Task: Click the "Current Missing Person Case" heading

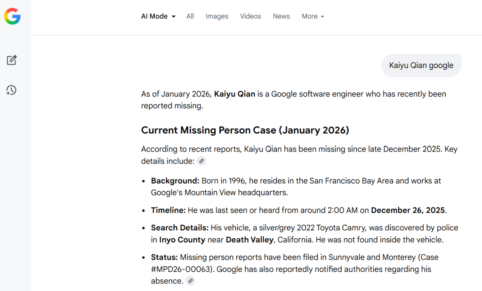Action: pos(245,130)
